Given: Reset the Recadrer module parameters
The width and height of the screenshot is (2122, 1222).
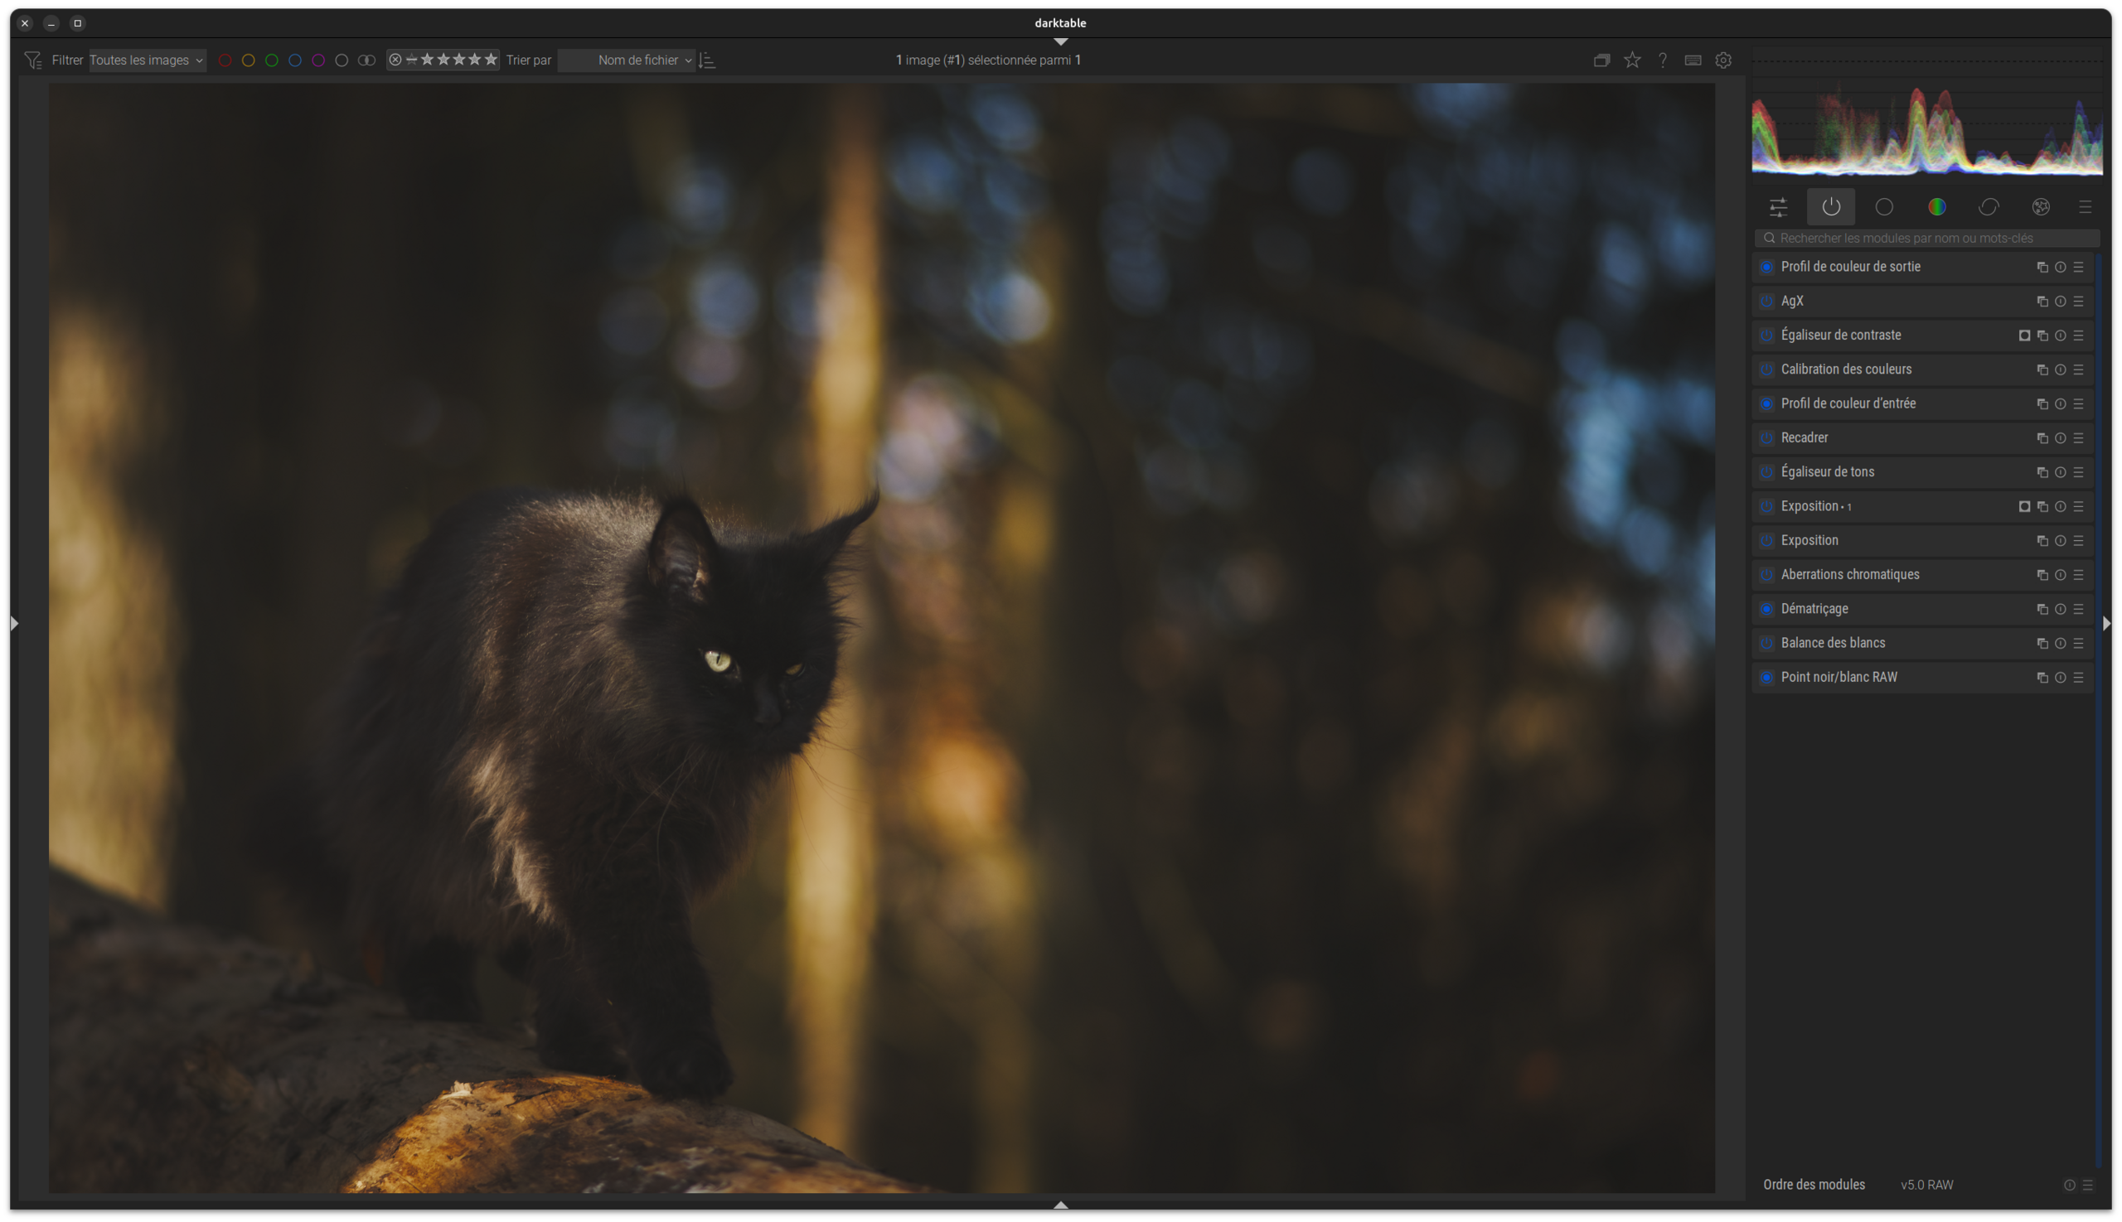Looking at the screenshot, I should point(2060,438).
